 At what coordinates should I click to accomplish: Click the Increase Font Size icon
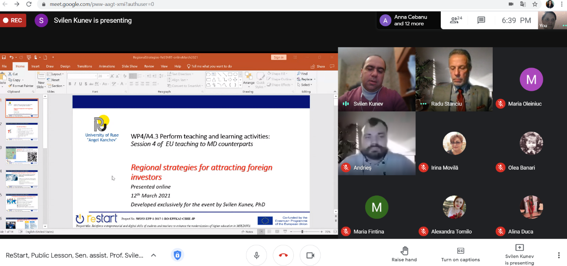(x=113, y=76)
